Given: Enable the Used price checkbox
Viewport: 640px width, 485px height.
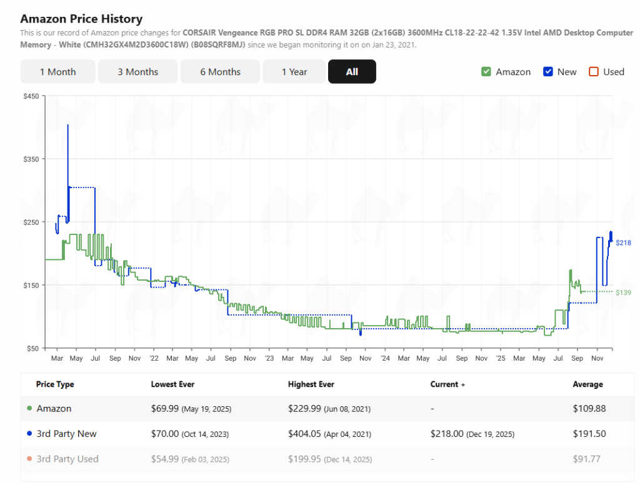Looking at the screenshot, I should tap(594, 72).
